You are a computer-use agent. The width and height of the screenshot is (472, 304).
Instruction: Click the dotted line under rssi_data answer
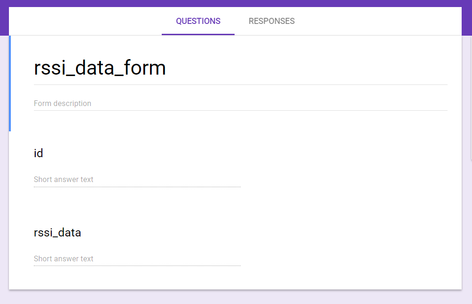point(137,266)
